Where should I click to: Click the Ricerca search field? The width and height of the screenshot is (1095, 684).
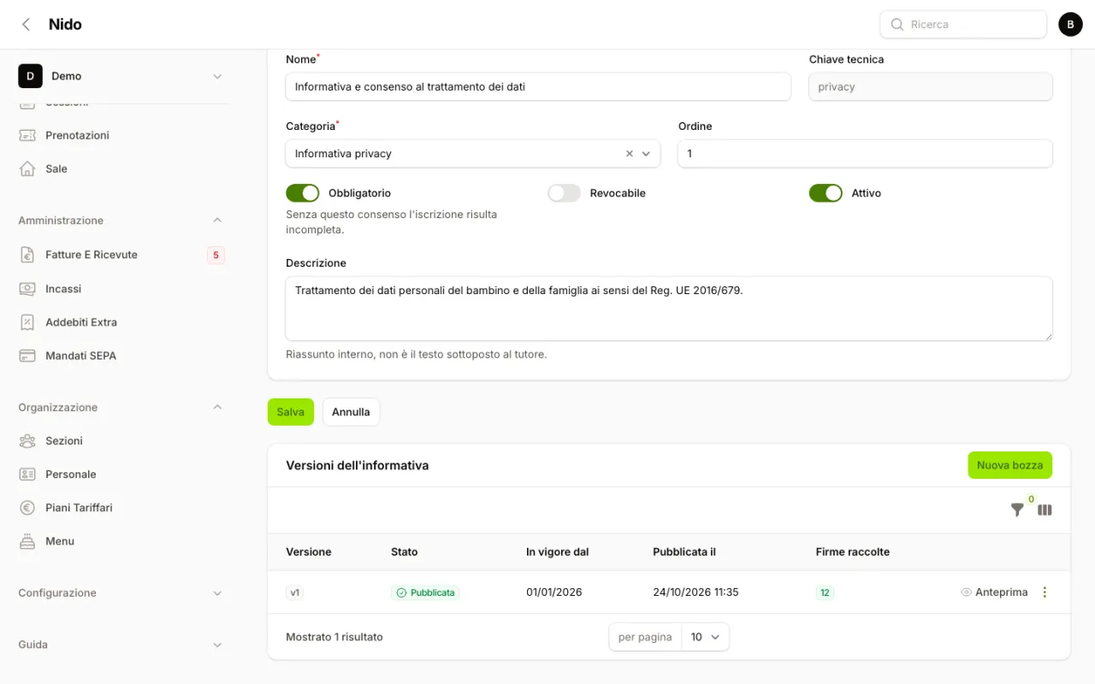963,24
